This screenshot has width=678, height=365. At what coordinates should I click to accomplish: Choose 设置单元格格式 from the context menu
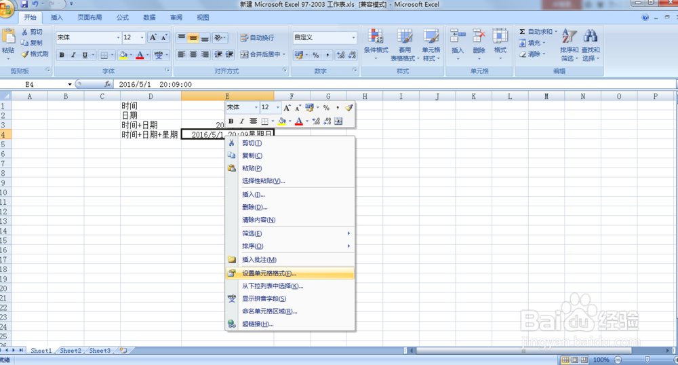[290, 273]
